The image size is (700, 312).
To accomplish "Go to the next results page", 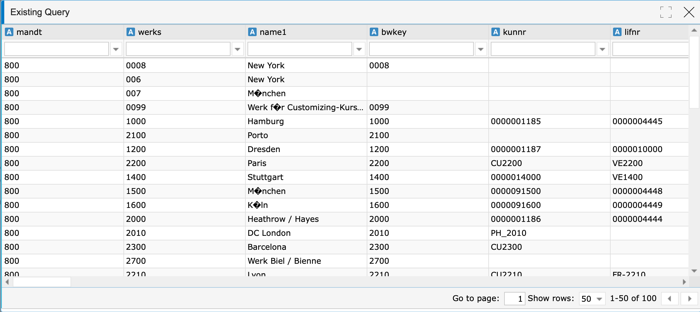I will pyautogui.click(x=689, y=299).
